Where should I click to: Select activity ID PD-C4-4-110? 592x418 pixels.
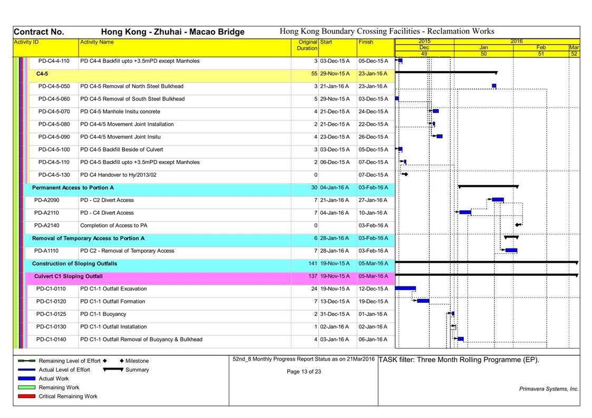coord(54,61)
